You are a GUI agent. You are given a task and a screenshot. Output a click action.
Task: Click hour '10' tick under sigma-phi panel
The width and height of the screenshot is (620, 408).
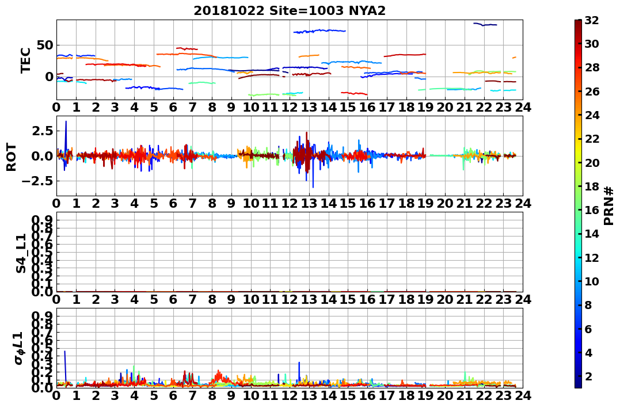(x=250, y=395)
